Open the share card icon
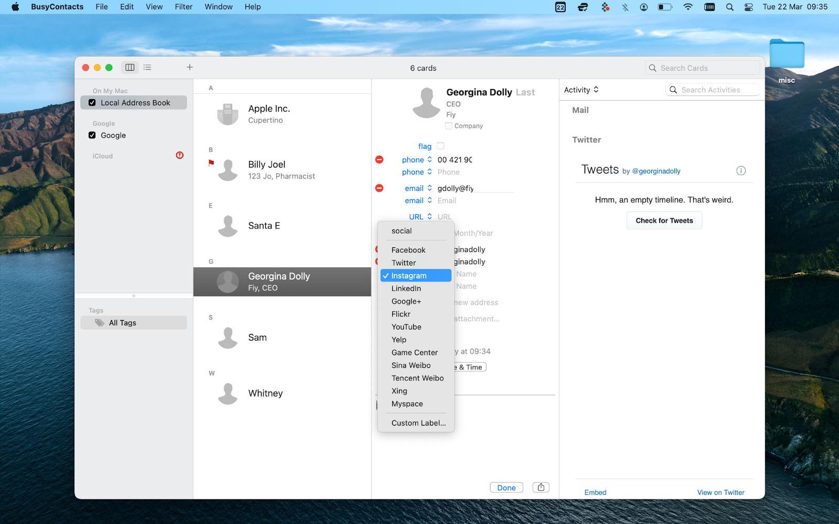This screenshot has height=524, width=839. (x=541, y=487)
